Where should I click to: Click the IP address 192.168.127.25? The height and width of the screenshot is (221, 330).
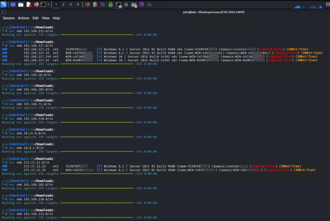pyautogui.click(x=36, y=49)
